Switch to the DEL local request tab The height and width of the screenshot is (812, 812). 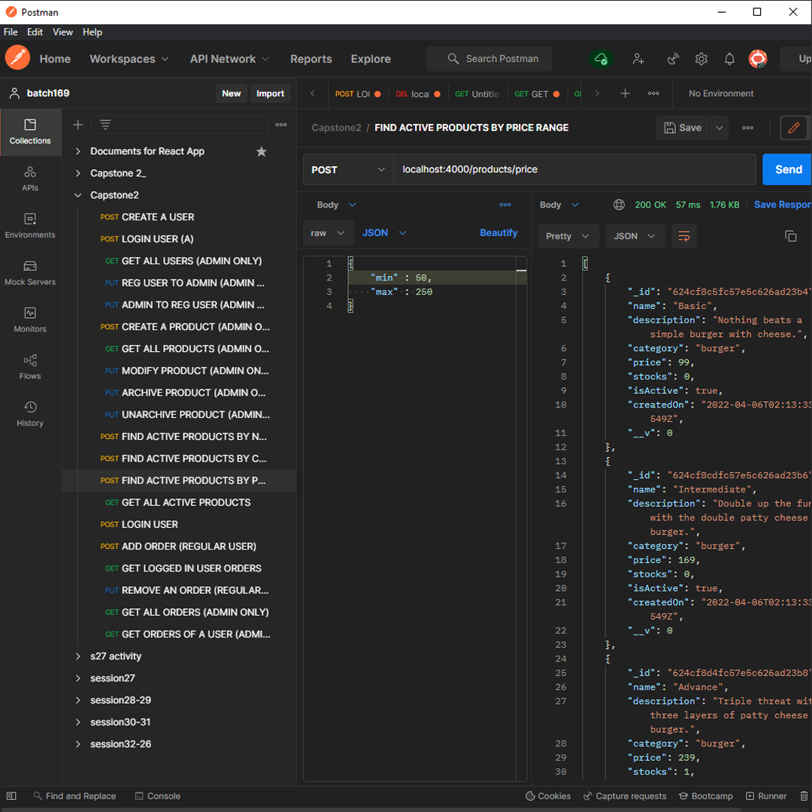click(418, 94)
